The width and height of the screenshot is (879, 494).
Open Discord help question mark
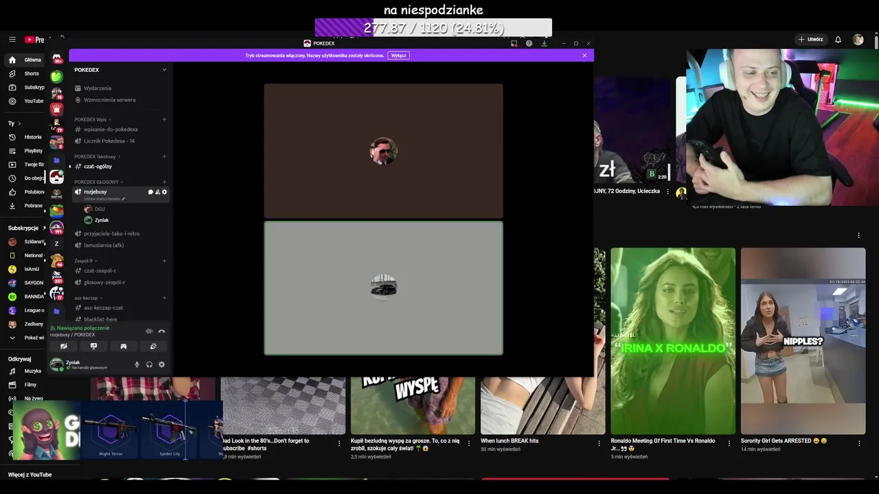(529, 43)
